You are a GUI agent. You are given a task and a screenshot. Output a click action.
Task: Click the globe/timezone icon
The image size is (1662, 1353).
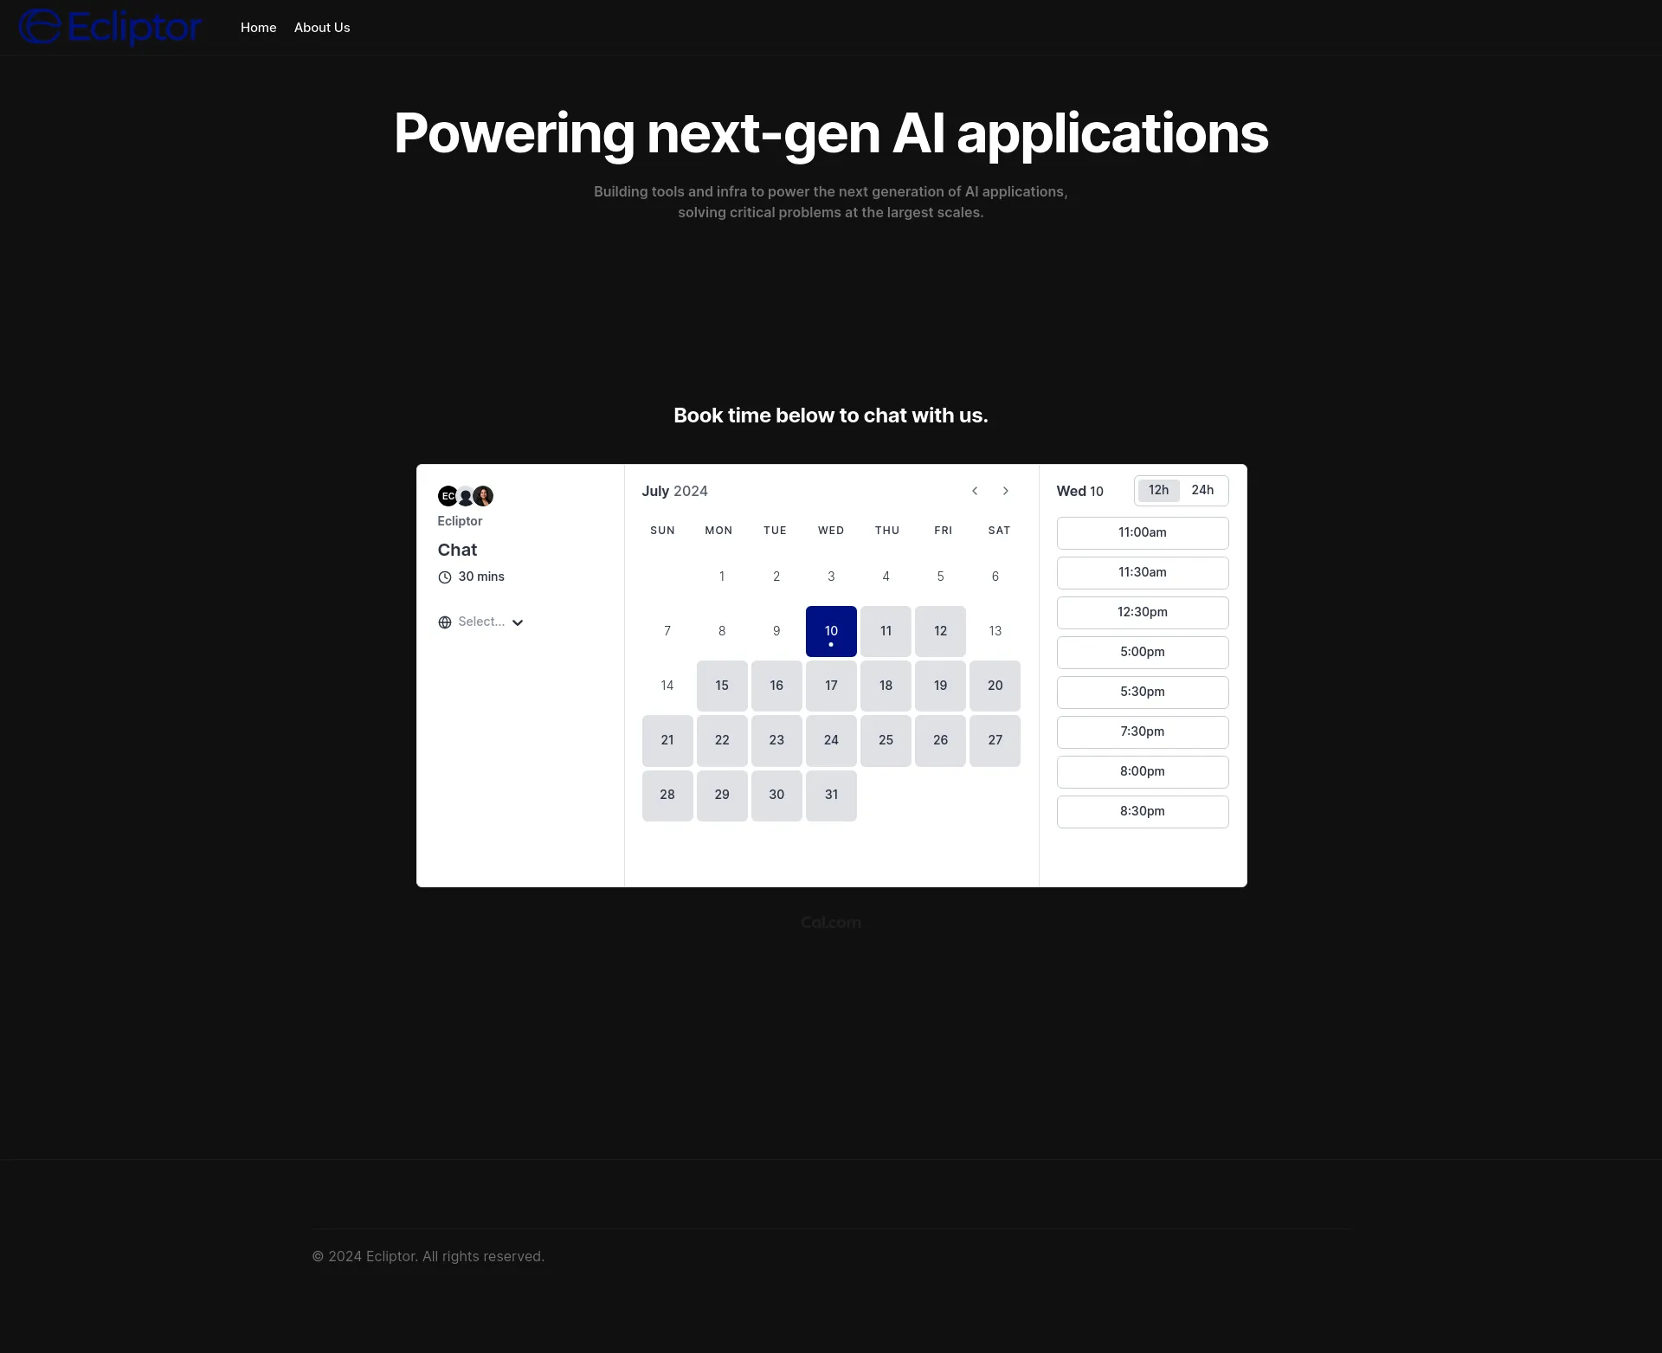coord(443,622)
